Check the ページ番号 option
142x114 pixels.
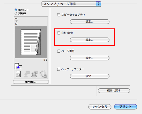click(59, 51)
